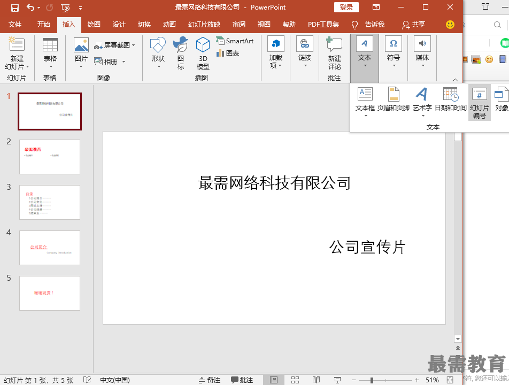Open the 视图 tab
The width and height of the screenshot is (509, 385).
(264, 25)
